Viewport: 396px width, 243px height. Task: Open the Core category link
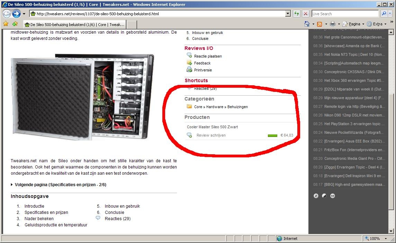click(x=198, y=107)
